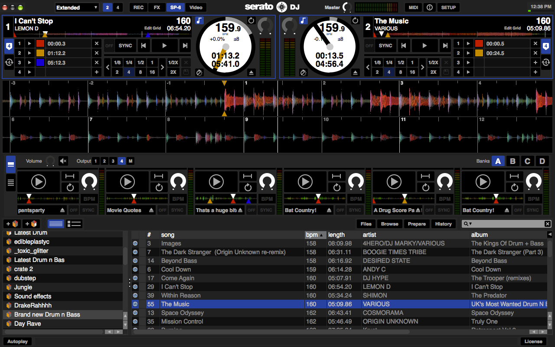The width and height of the screenshot is (555, 347).
Task: Click red cue color swatch on deck 1
Action: (x=40, y=44)
